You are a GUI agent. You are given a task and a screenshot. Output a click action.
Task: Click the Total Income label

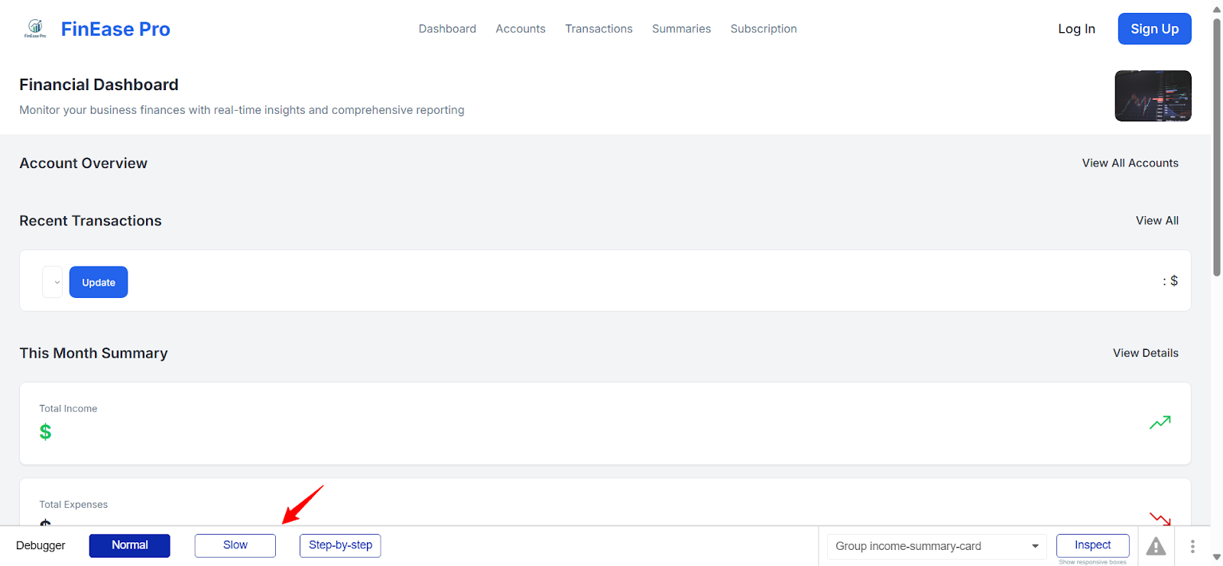68,409
